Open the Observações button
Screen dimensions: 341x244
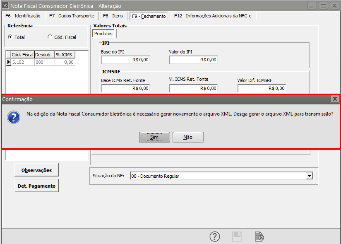click(36, 170)
